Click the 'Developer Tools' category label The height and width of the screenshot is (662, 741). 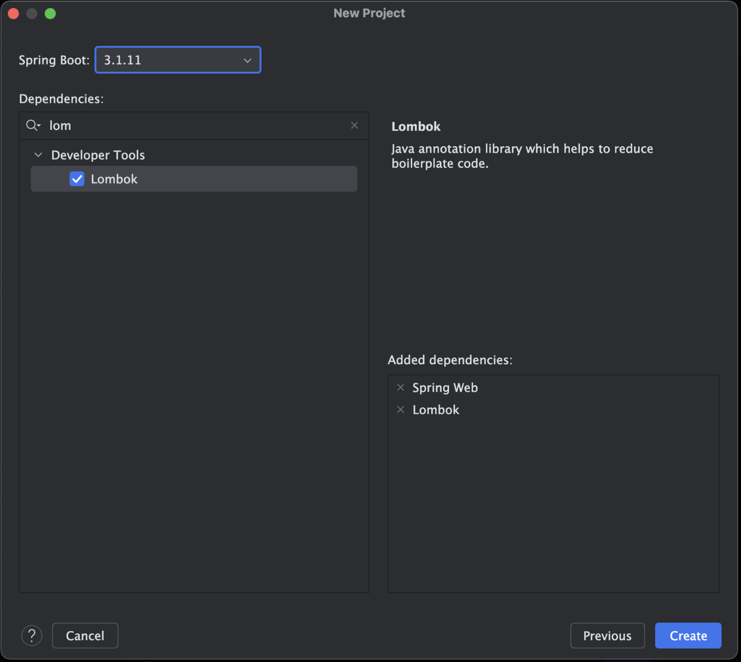[98, 155]
